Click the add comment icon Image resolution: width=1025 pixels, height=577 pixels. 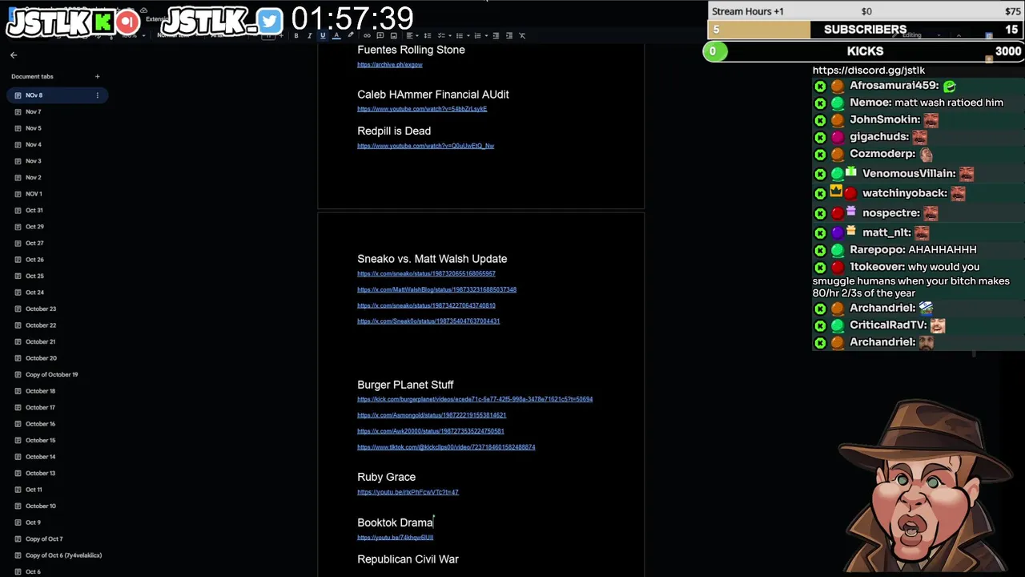[380, 35]
